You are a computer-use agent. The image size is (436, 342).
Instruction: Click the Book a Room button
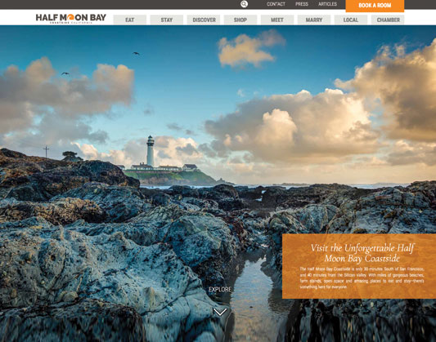tap(375, 6)
